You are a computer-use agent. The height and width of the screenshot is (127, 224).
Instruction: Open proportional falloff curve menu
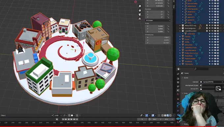80,115
